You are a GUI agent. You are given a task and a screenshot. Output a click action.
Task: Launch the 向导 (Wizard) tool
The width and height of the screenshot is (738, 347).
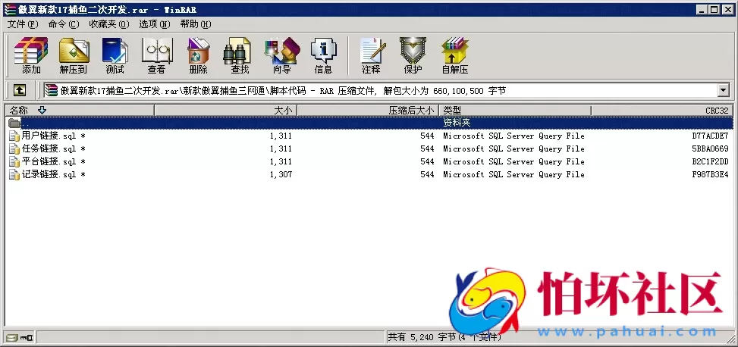(281, 55)
